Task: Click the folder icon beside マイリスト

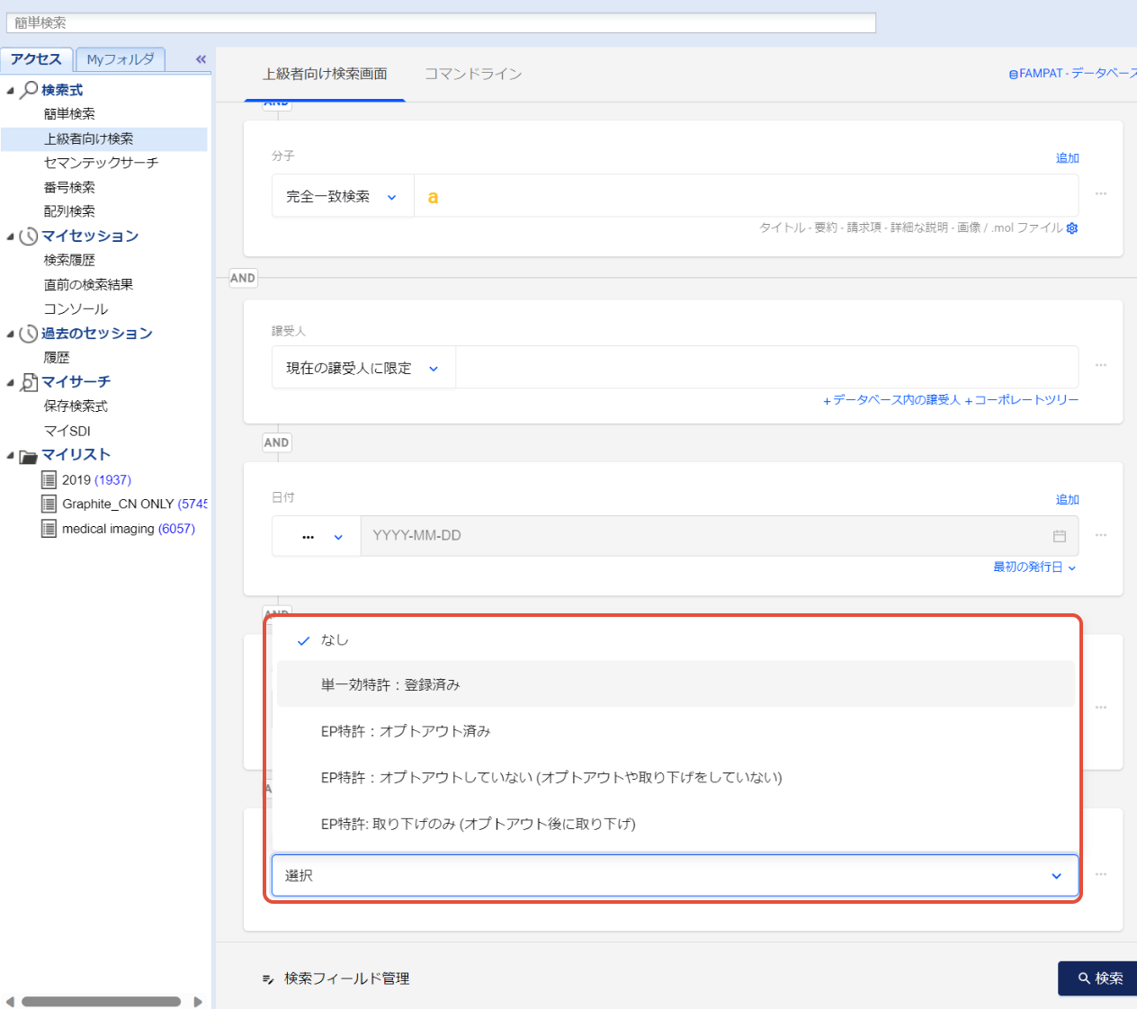Action: point(29,456)
